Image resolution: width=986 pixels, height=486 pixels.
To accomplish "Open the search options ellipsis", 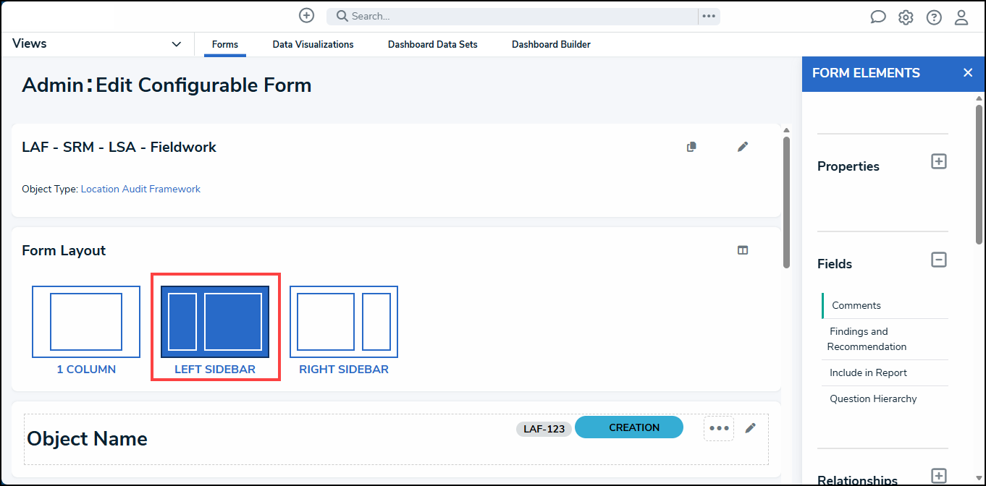I will point(709,16).
